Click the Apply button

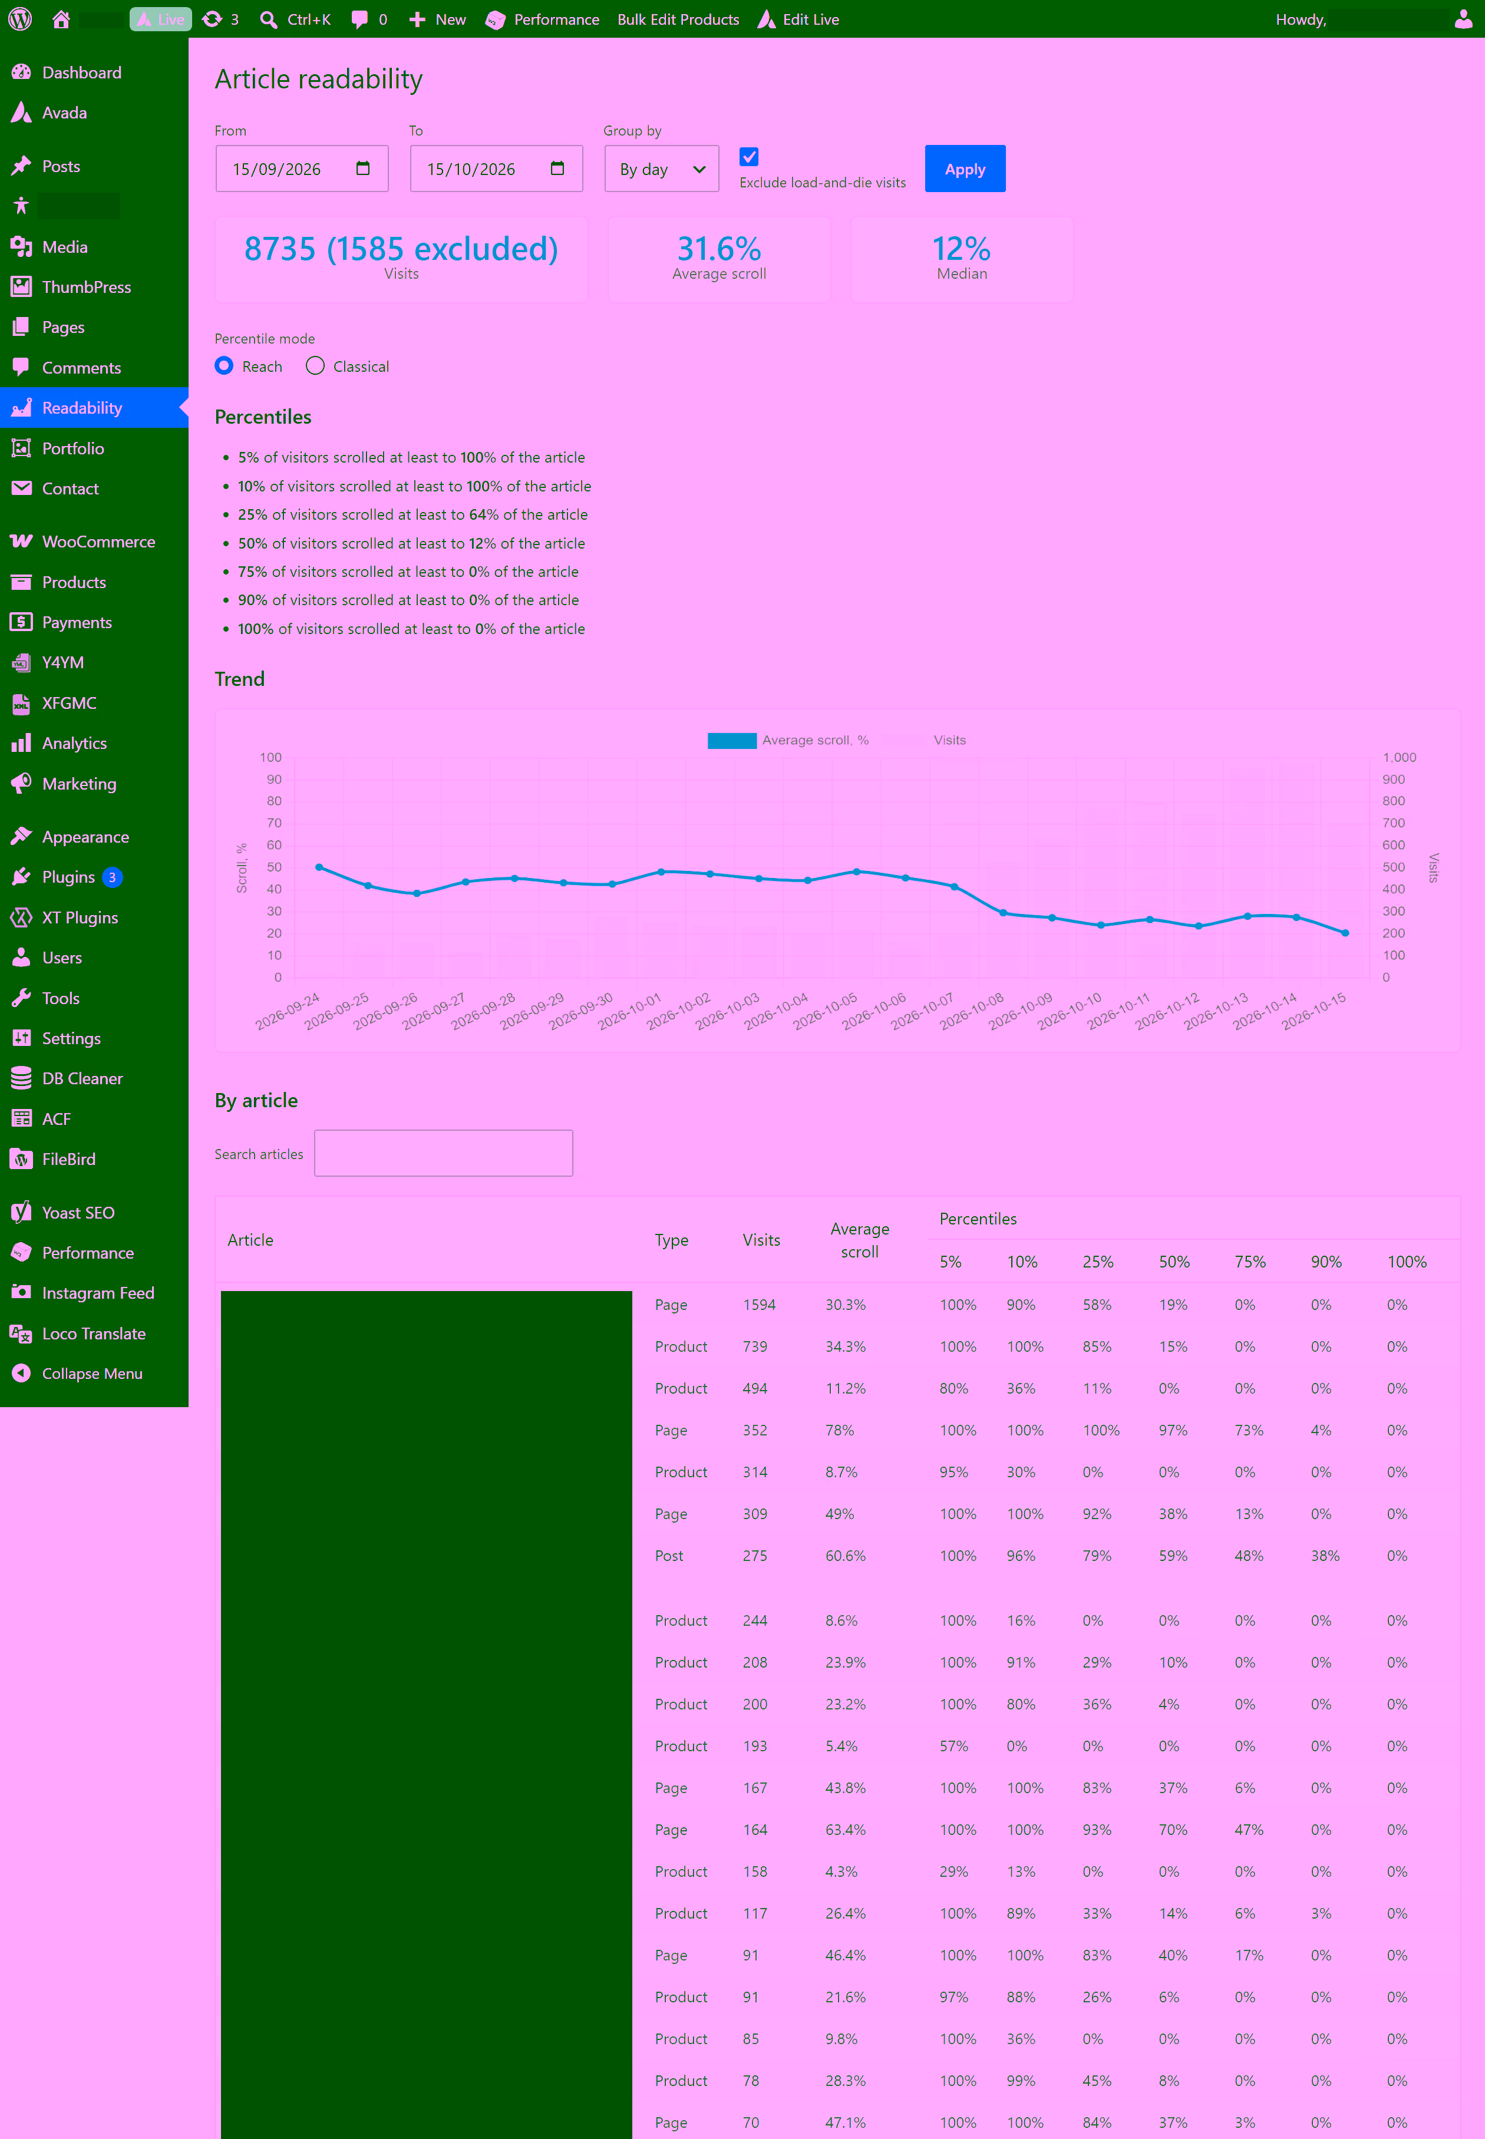pyautogui.click(x=965, y=169)
